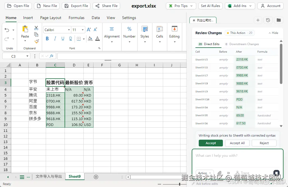The image size is (288, 187).
Task: Select the Direct Edits tab
Action: click(209, 44)
